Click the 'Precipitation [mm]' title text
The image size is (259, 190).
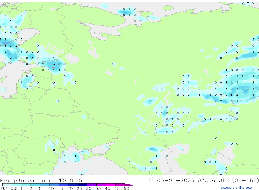click(27, 180)
